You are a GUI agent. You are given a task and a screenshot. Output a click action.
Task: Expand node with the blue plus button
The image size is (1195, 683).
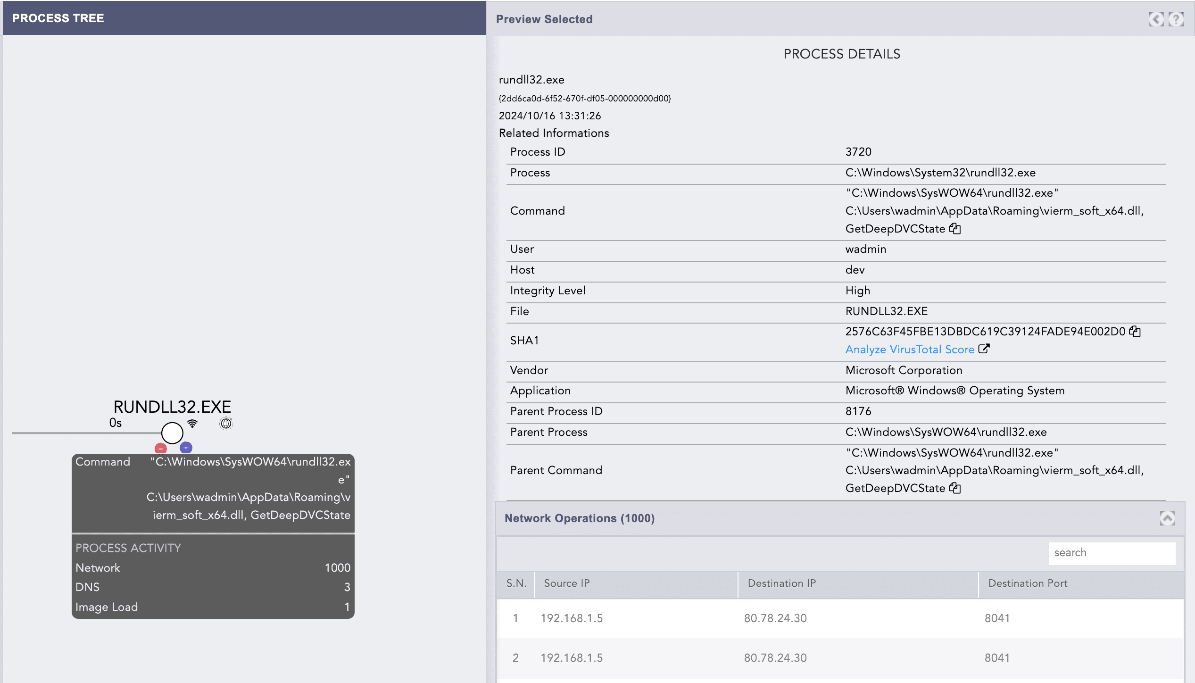(186, 448)
